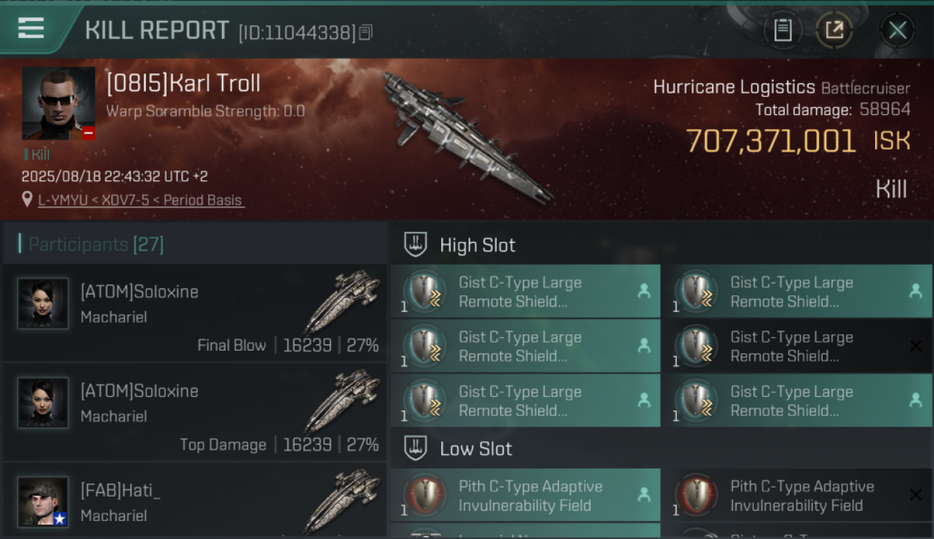Open the first Gist C-Type Remote Shield module
The height and width of the screenshot is (539, 934).
525,292
